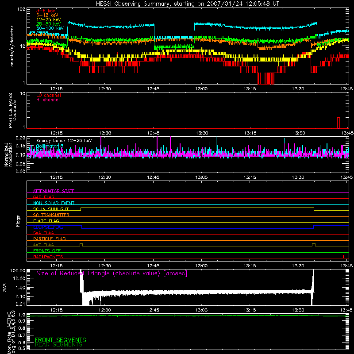Image resolution: width=354 pixels, height=354 pixels.
Task: Click the REAR SEGMENTS legend label
Action: 59,345
